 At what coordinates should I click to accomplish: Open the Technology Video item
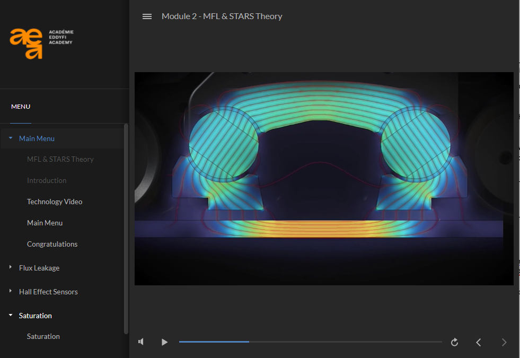(x=55, y=202)
